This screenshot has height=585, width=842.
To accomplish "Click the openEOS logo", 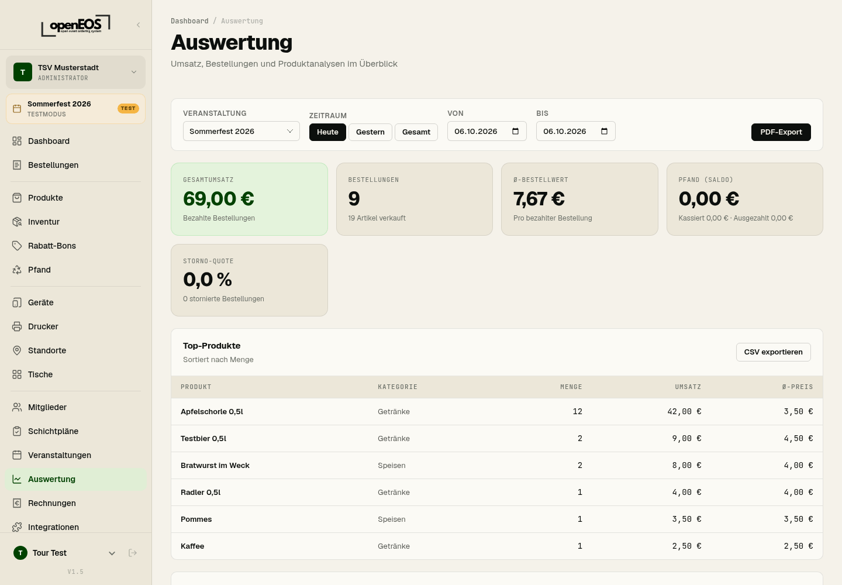I will 75,25.
